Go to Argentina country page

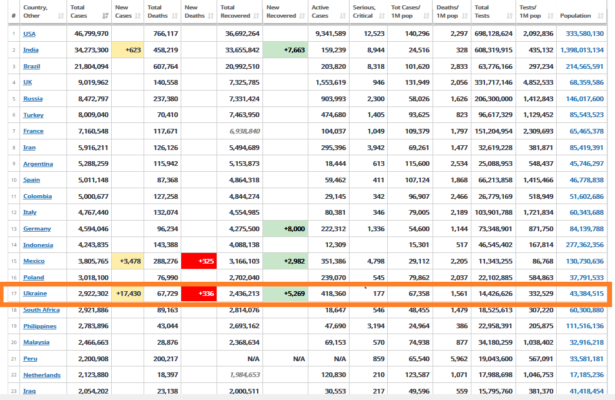point(38,164)
